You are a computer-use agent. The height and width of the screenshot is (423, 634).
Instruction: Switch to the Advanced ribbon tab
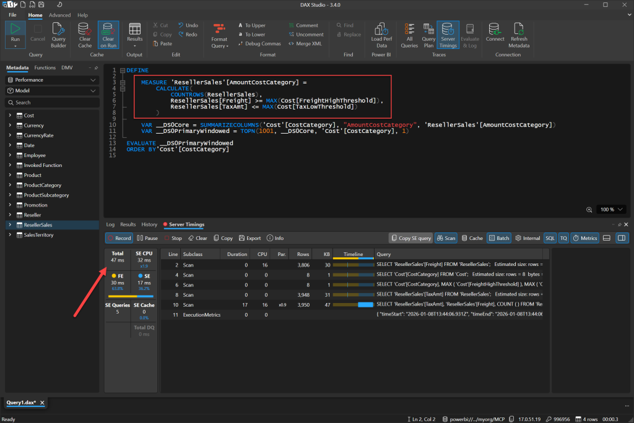(x=60, y=15)
